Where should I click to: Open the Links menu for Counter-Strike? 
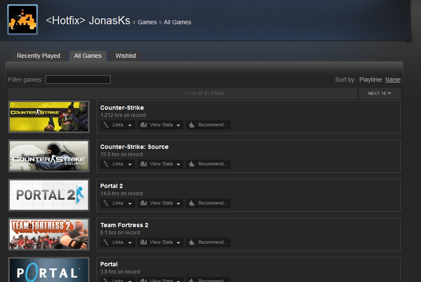(118, 125)
